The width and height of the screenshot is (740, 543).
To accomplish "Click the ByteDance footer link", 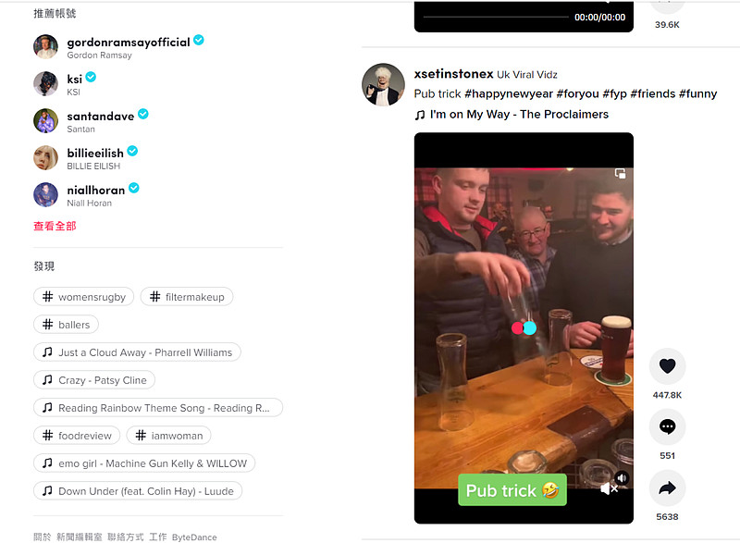I will click(x=195, y=537).
